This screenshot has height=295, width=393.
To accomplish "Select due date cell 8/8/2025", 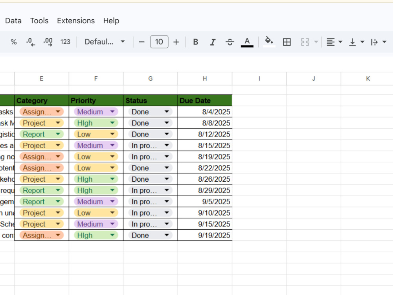I will tap(205, 123).
